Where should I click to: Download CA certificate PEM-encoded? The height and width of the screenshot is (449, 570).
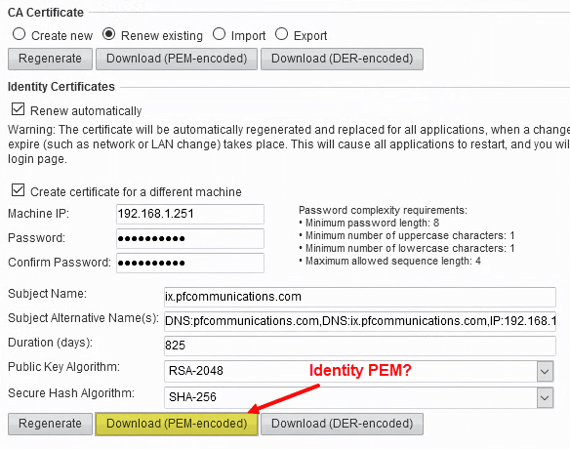(x=177, y=59)
